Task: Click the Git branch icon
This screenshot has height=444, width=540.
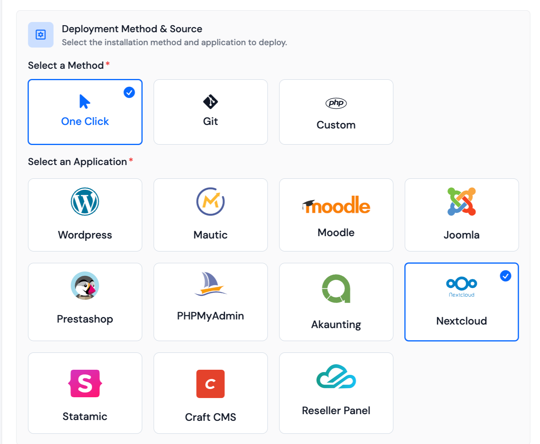Action: [210, 102]
